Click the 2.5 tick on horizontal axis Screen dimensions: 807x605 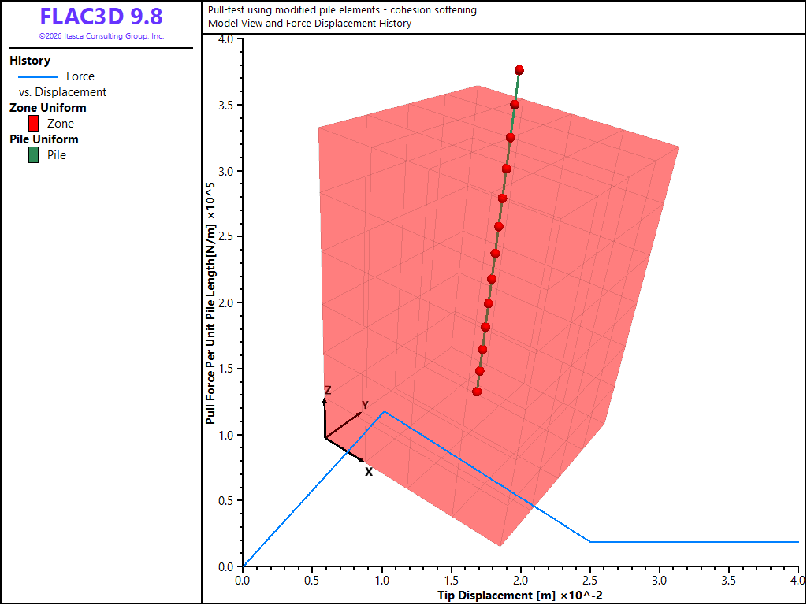(589, 580)
